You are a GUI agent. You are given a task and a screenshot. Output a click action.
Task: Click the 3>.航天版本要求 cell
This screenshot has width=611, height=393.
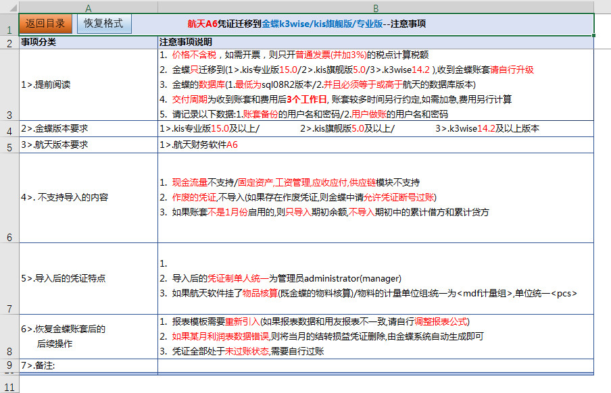(x=88, y=145)
